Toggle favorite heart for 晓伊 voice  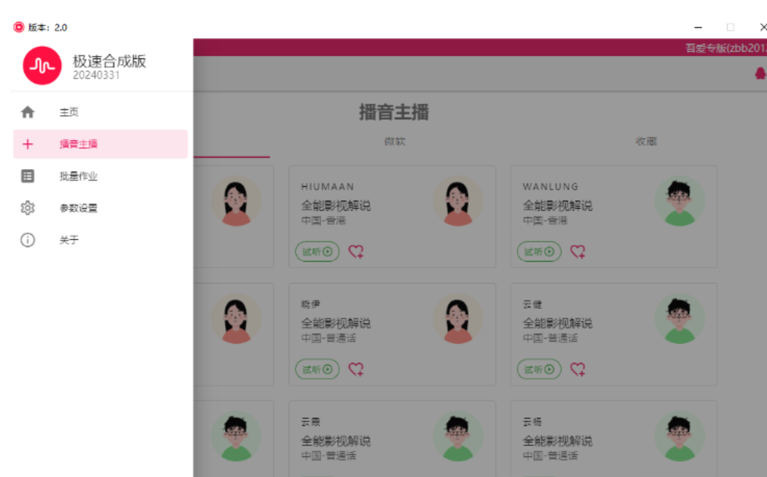point(356,369)
